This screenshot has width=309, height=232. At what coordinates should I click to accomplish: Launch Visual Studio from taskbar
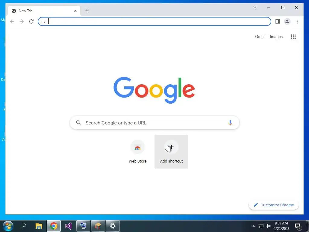click(x=68, y=226)
